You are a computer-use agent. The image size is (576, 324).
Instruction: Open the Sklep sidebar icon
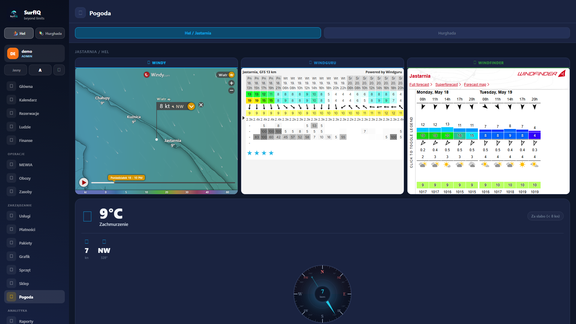(11, 283)
